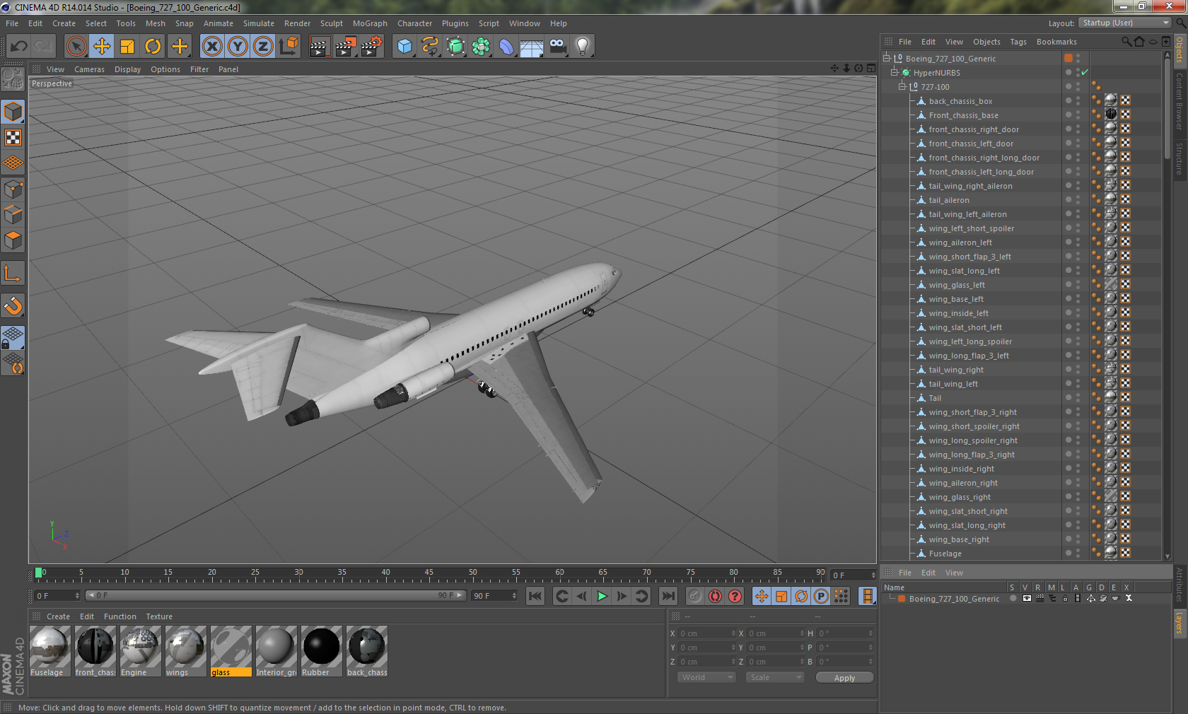Open Edit Render Settings icon
Image resolution: width=1188 pixels, height=714 pixels.
point(372,47)
